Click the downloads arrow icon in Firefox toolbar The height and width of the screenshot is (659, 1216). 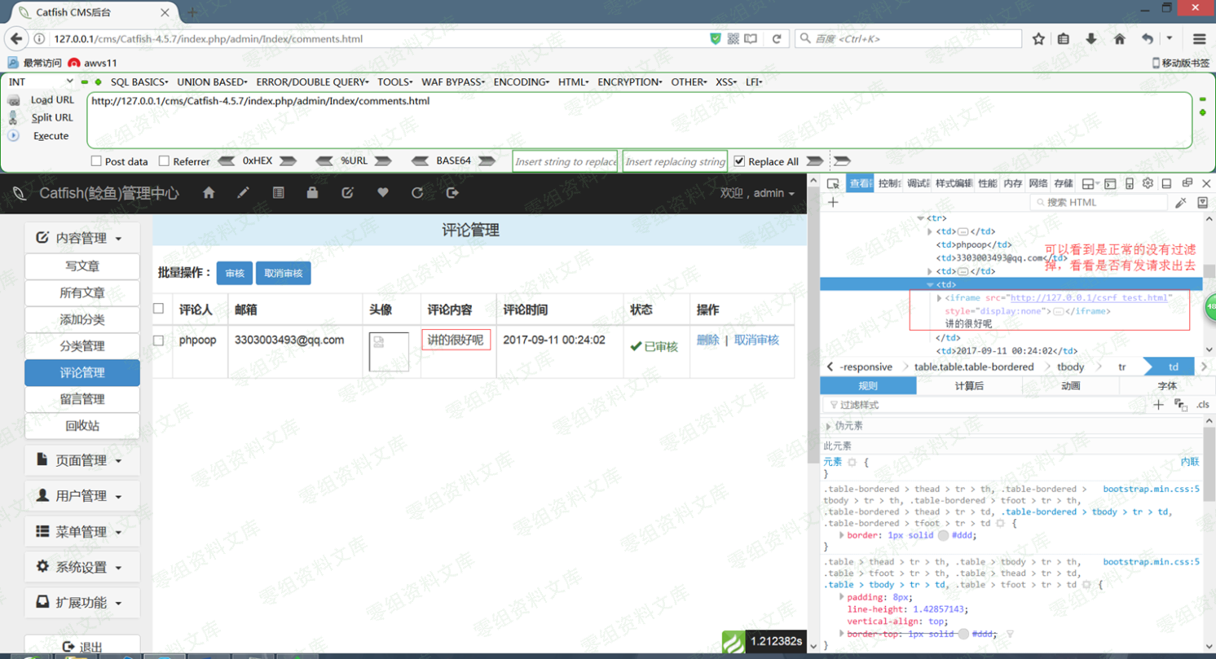1092,38
